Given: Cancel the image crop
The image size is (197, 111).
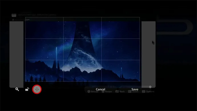Looking at the screenshot, I should 100,89.
